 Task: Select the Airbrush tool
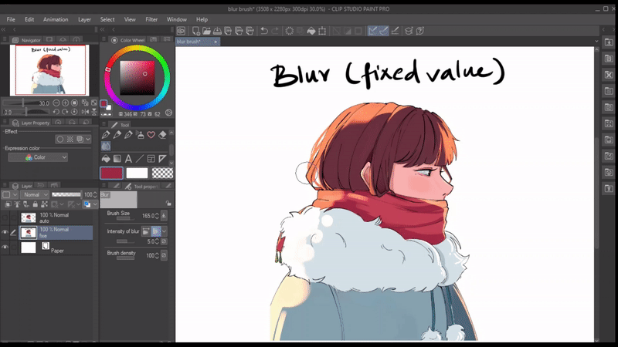click(x=140, y=135)
